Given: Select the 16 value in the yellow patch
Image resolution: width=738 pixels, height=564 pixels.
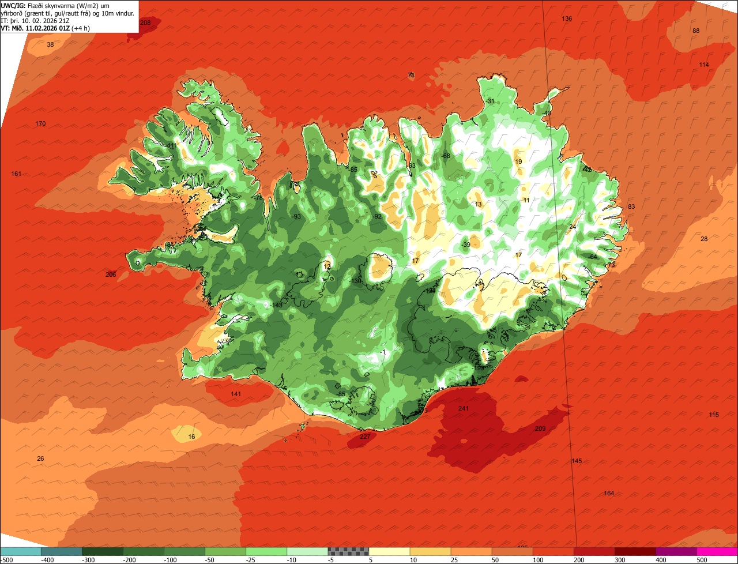Looking at the screenshot, I should pyautogui.click(x=192, y=437).
